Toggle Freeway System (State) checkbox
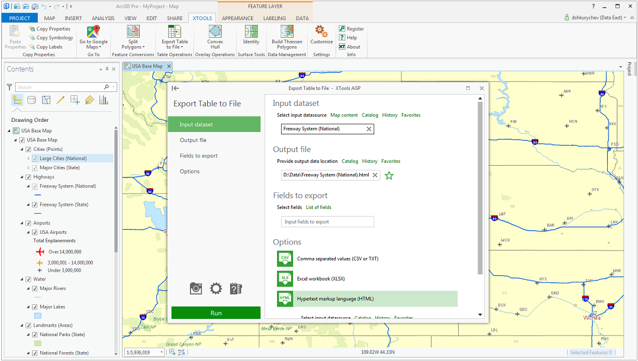 click(x=34, y=205)
